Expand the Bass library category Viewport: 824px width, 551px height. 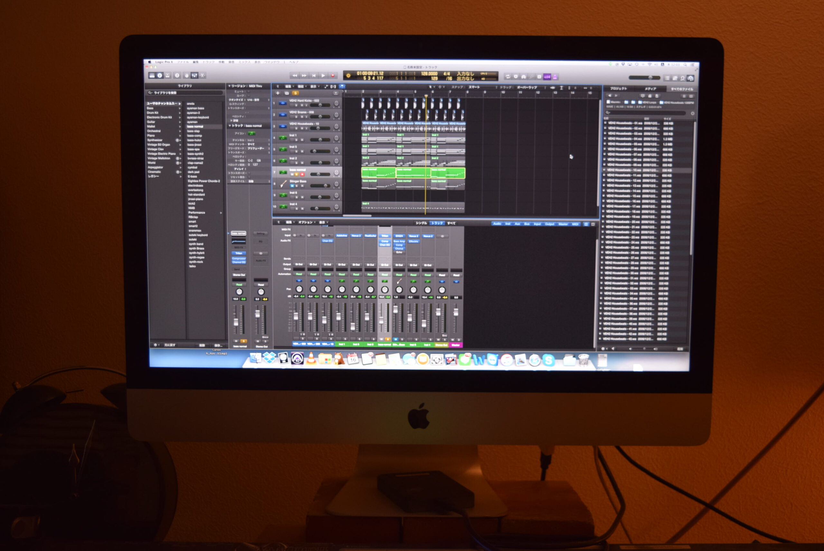coord(164,108)
